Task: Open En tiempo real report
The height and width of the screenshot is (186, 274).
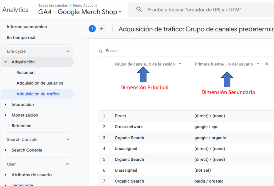Action: [x=21, y=38]
